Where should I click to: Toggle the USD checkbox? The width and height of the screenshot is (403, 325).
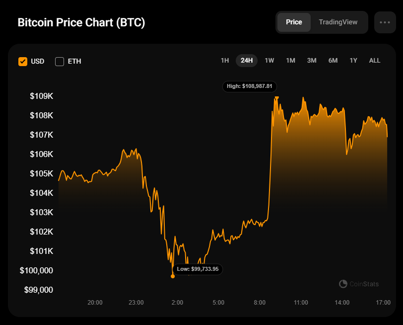point(23,62)
